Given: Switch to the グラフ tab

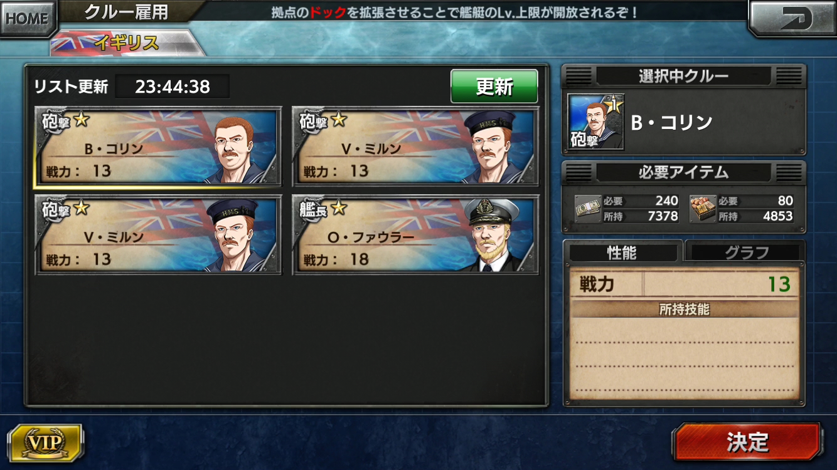Looking at the screenshot, I should (747, 252).
